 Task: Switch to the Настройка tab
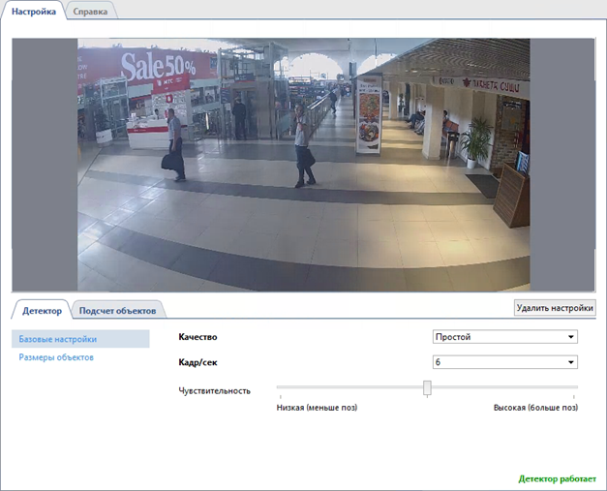(33, 11)
